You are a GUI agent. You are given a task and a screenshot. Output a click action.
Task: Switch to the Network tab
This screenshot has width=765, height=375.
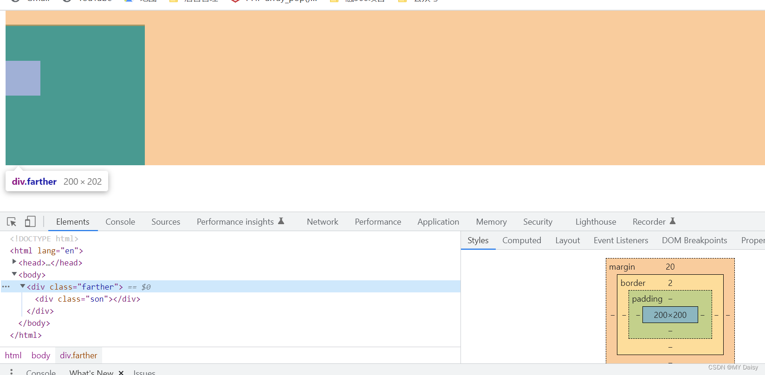click(323, 222)
